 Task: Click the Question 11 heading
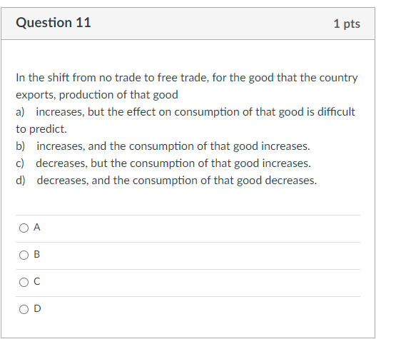pyautogui.click(x=54, y=23)
